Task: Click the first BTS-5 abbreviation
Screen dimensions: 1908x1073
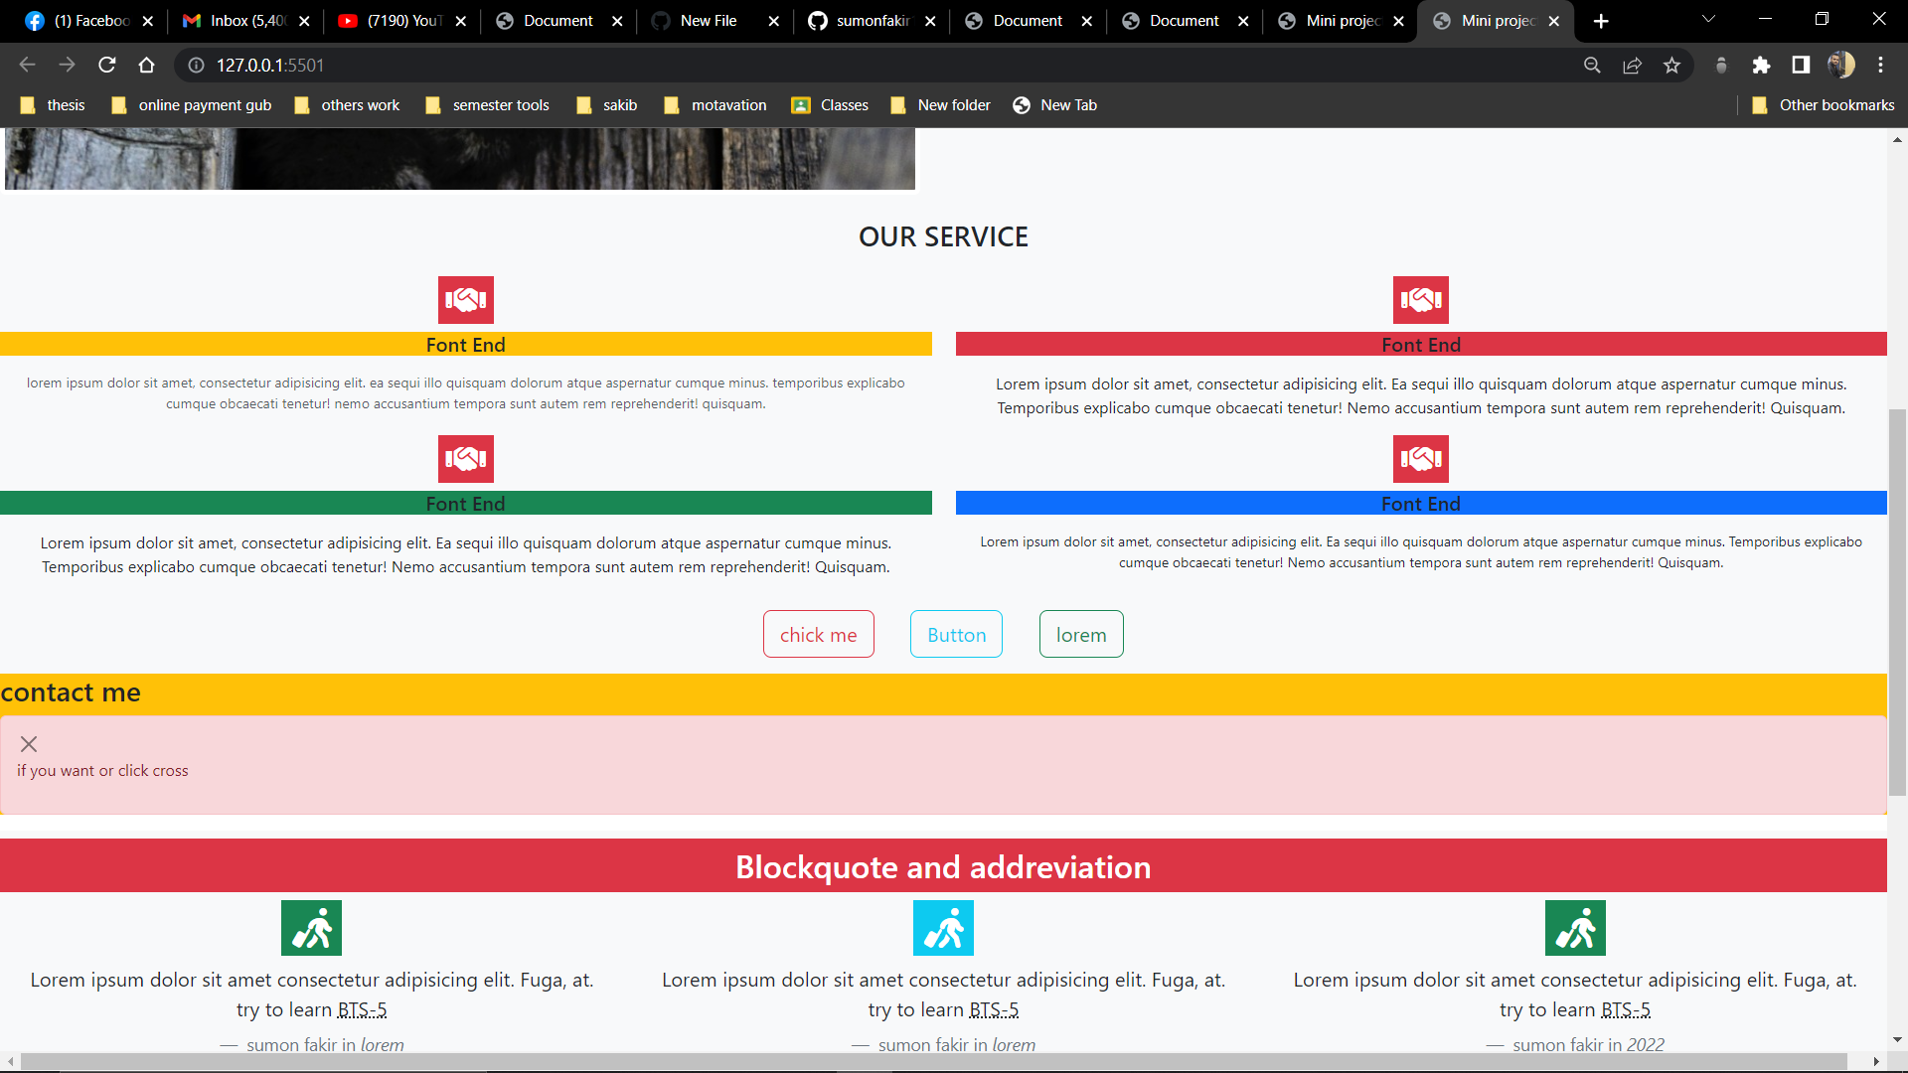Action: pos(362,1009)
